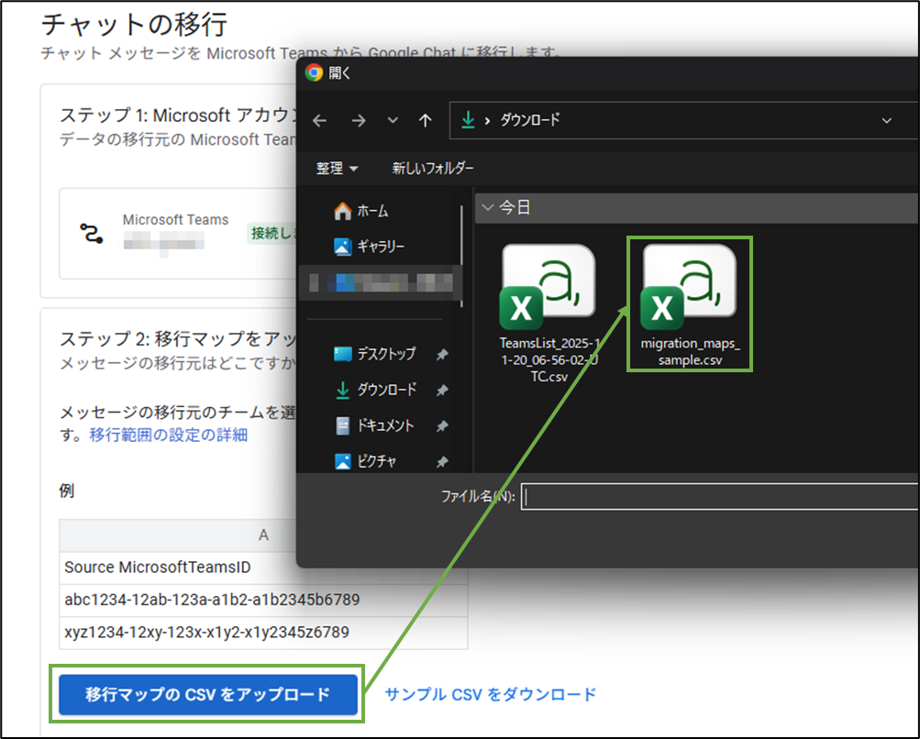Click the チャットの移行 page heading

point(134,25)
